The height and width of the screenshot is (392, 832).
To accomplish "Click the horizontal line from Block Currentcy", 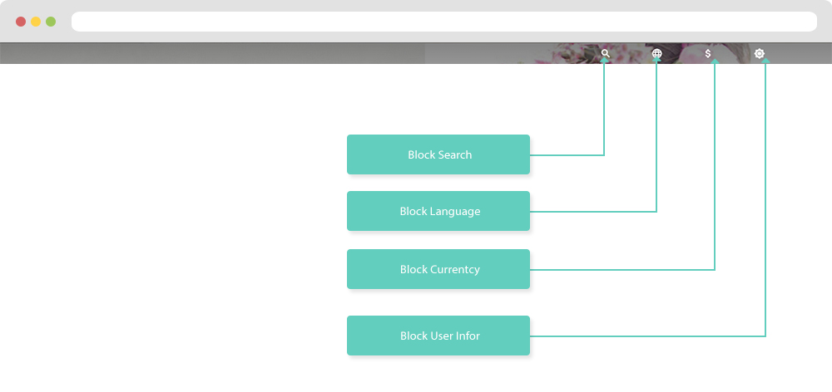I will [x=624, y=269].
